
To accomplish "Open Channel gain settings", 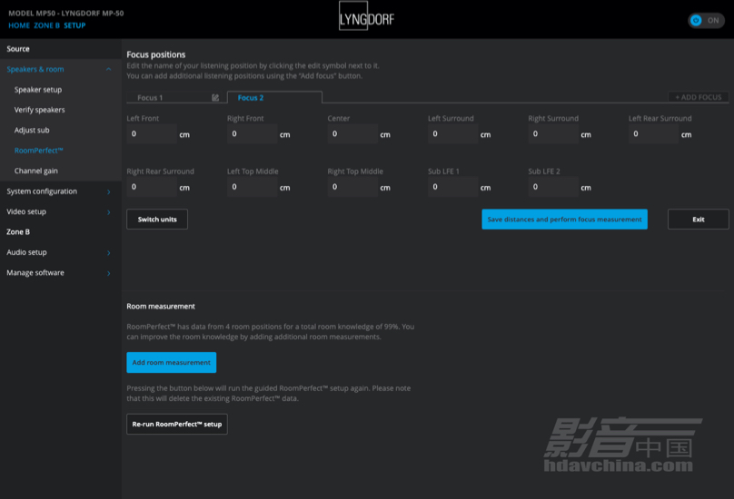I will 36,171.
